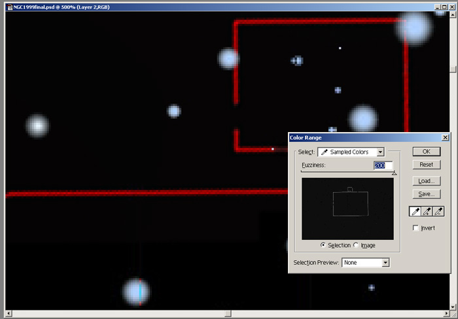Click OK in Color Range dialog

click(426, 152)
